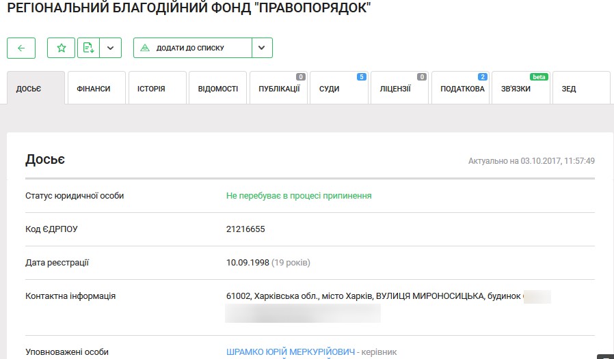Viewport: 614px width, 359px height.
Task: Switch to the Ліцензії tab
Action: point(395,89)
